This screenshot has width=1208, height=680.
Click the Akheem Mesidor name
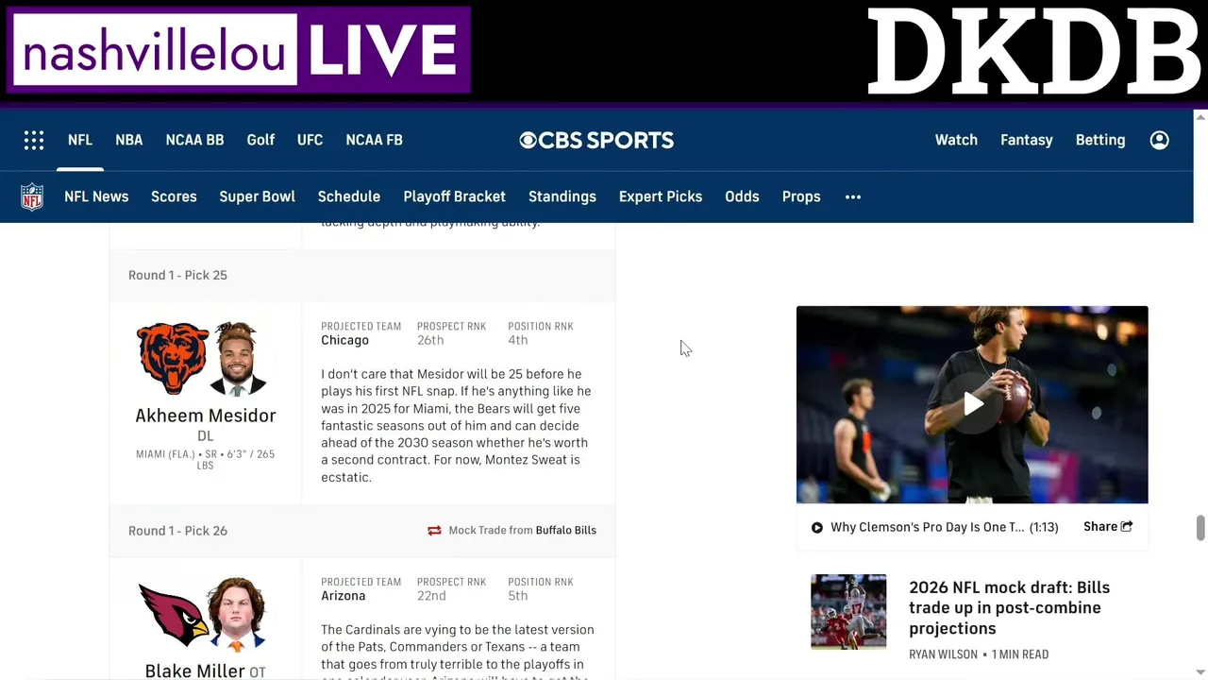click(206, 416)
